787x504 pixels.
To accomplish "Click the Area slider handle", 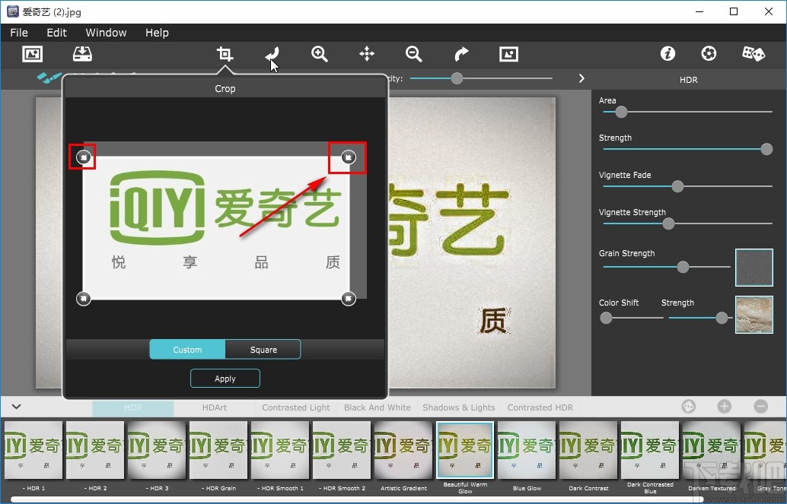I will 621,112.
